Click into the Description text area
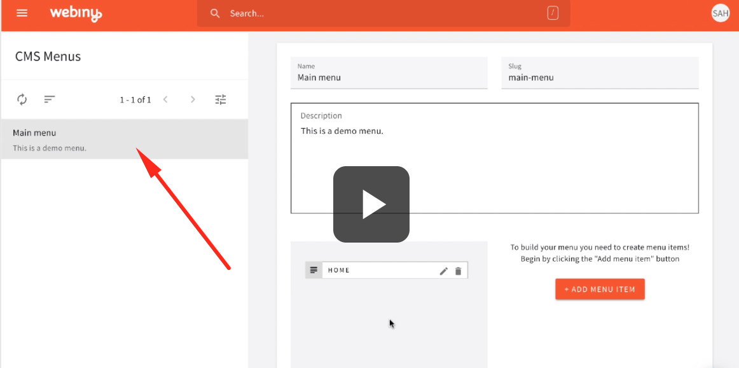 494,158
